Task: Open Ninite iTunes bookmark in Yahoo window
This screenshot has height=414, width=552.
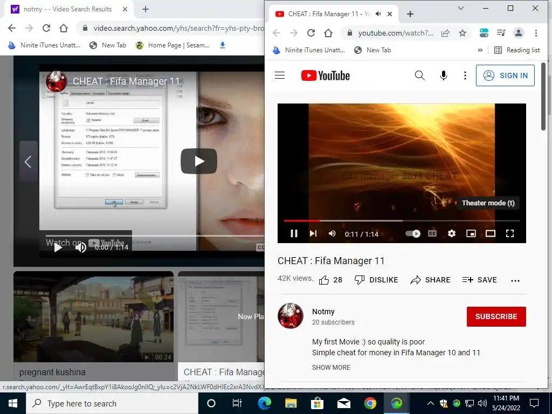Action: 44,45
